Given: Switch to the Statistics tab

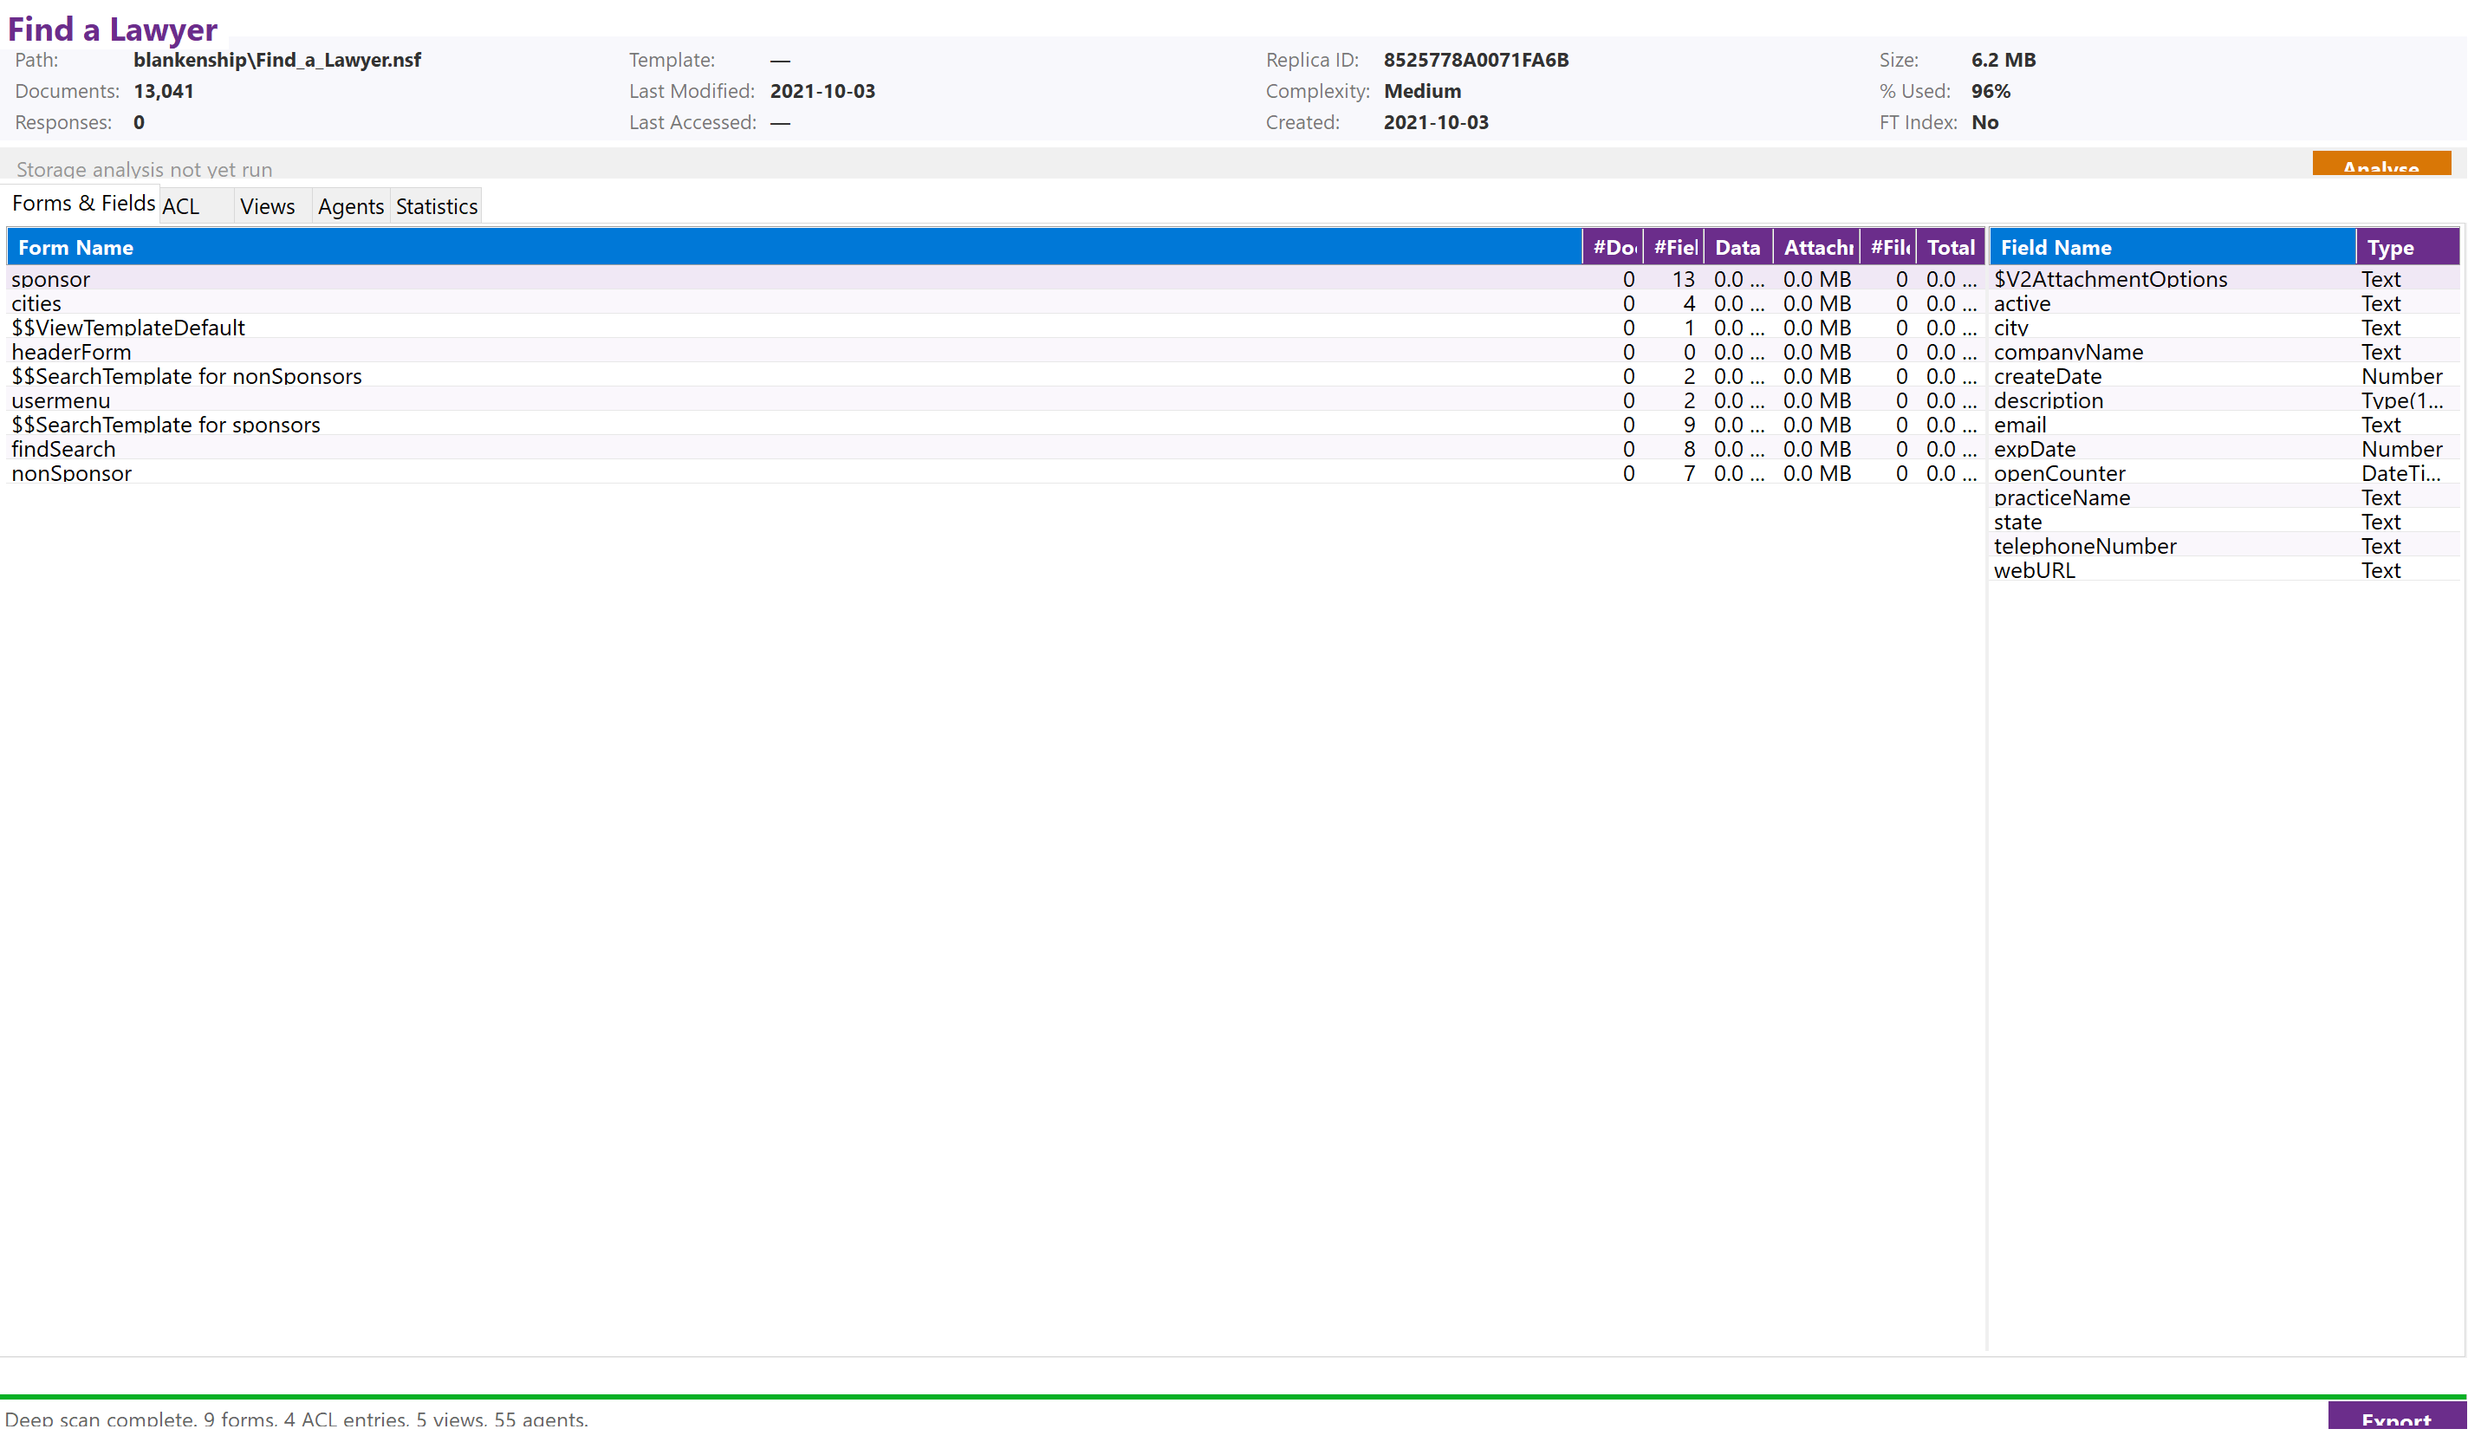Looking at the screenshot, I should pyautogui.click(x=436, y=205).
